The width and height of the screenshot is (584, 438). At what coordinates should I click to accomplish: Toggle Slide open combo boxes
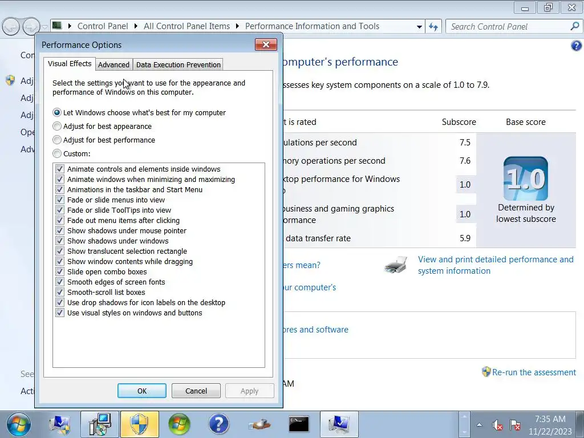coord(59,271)
